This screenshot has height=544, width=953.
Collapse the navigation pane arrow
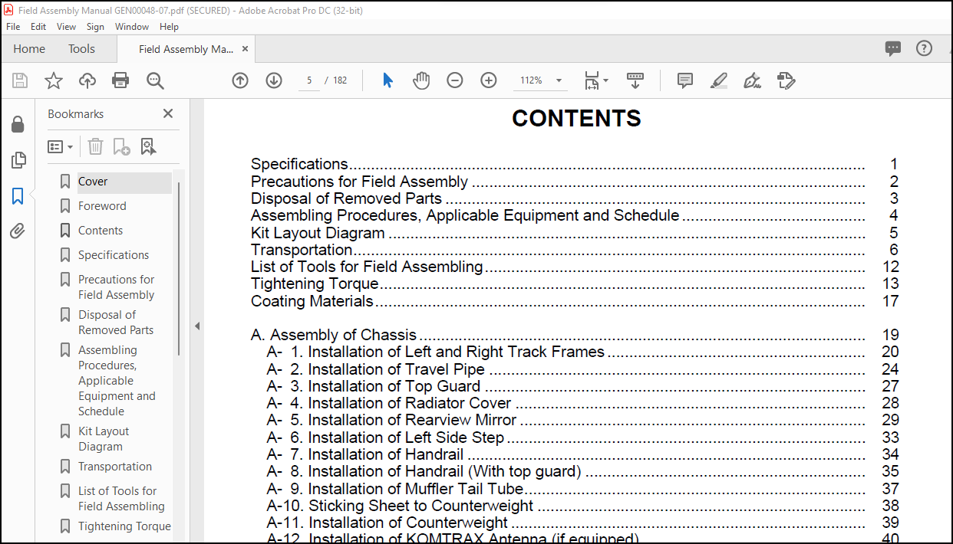pyautogui.click(x=196, y=326)
